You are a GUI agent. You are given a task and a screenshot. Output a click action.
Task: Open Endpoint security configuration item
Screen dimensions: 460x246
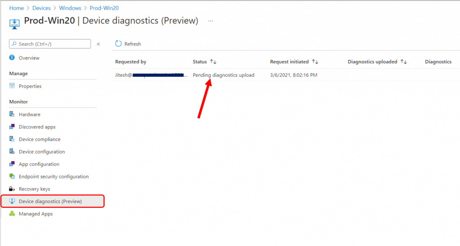[54, 176]
